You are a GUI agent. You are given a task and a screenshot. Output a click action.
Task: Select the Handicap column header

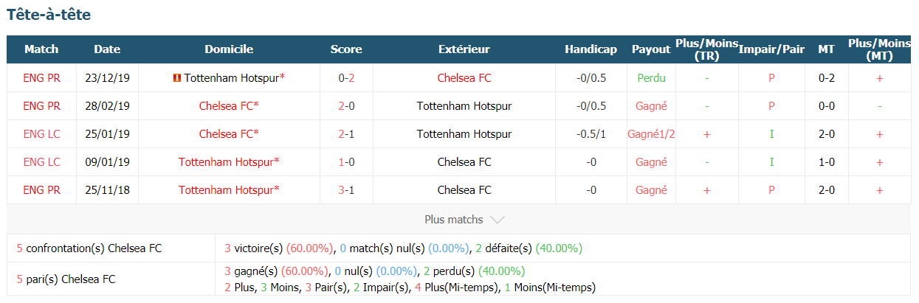point(591,49)
